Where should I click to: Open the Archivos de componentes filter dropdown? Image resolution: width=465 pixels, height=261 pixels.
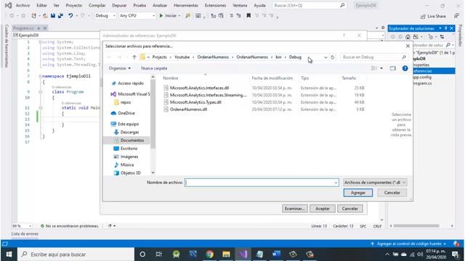tap(375, 183)
